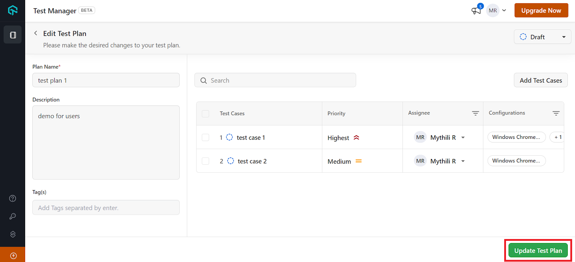Image resolution: width=575 pixels, height=262 pixels.
Task: Click the Medium priority equals icon
Action: 359,161
